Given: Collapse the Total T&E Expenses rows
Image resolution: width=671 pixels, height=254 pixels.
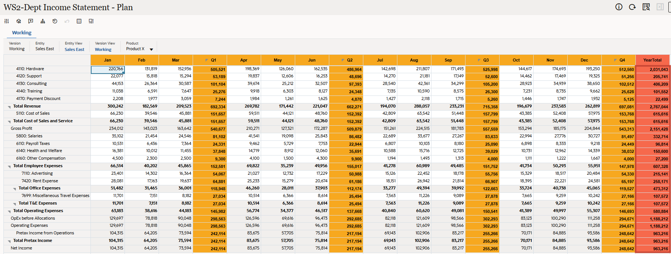Looking at the screenshot, I should pos(15,204).
